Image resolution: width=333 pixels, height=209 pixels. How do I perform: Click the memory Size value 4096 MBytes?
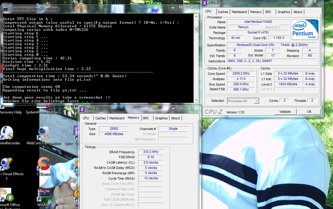(x=114, y=134)
